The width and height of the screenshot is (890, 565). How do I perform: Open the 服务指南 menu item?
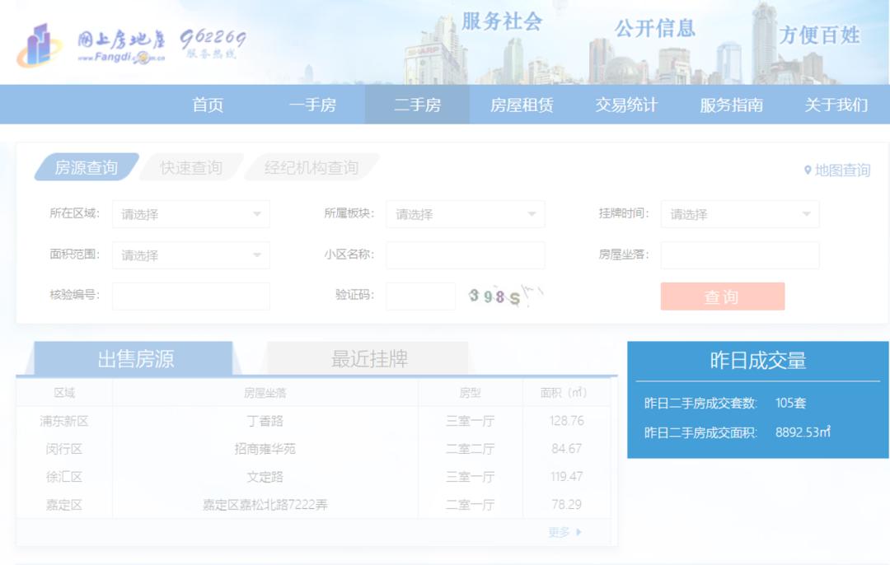(x=731, y=105)
